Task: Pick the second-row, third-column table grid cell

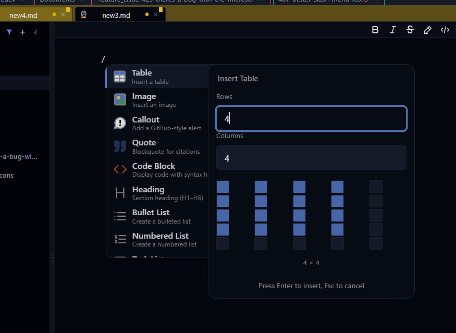Action: pyautogui.click(x=299, y=201)
